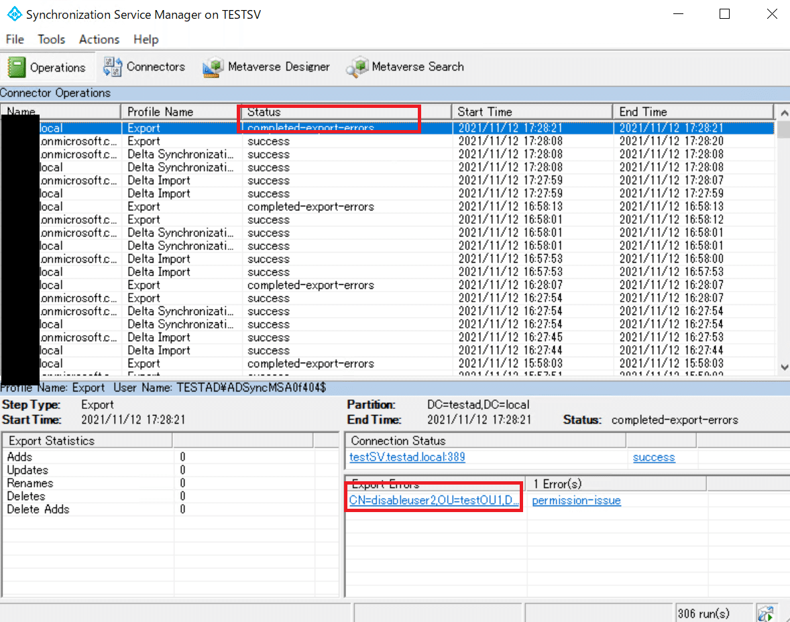Open the Metaverse Search icon
Screen dimensions: 790x622
pyautogui.click(x=357, y=67)
